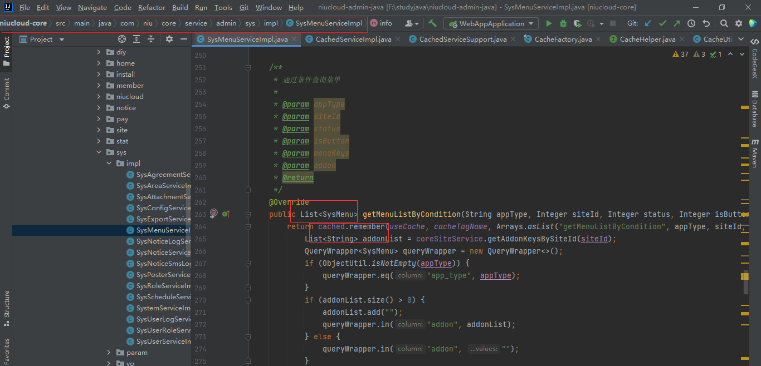
Task: Open Git history clock icon
Action: (691, 23)
